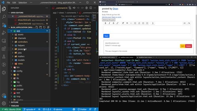
Task: Expand the OUTLINE section
Action: pos(9,102)
